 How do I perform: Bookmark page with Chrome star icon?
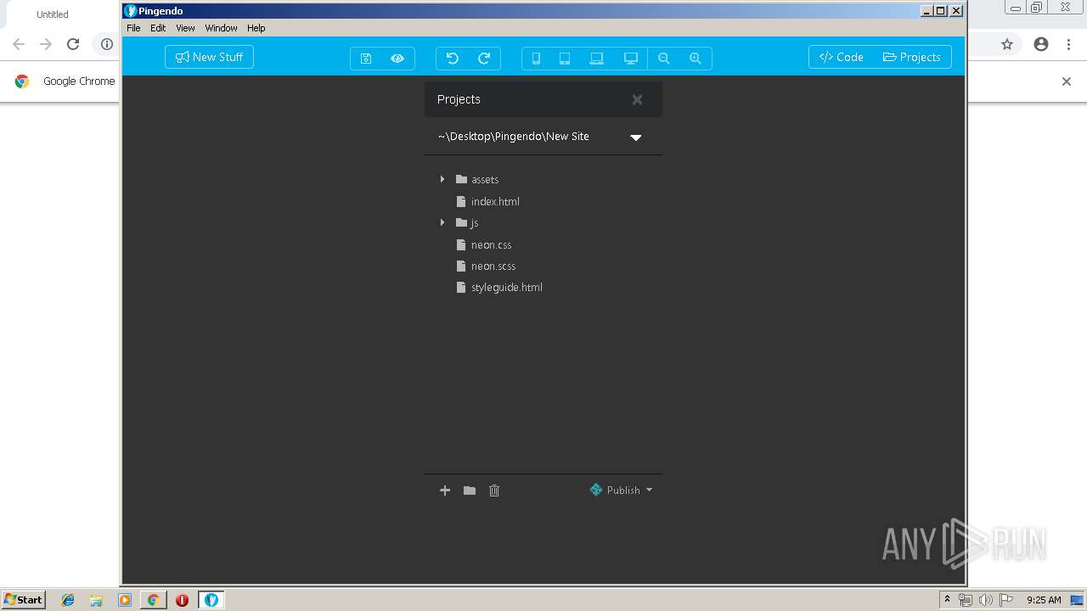click(x=1007, y=44)
